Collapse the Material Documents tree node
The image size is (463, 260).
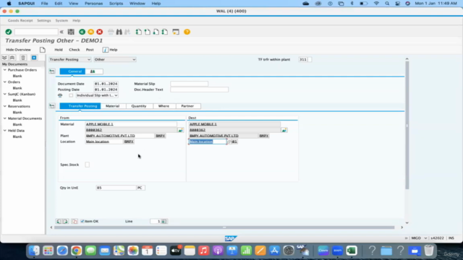(5, 118)
